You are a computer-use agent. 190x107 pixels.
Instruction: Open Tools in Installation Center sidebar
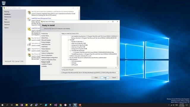click(6, 19)
